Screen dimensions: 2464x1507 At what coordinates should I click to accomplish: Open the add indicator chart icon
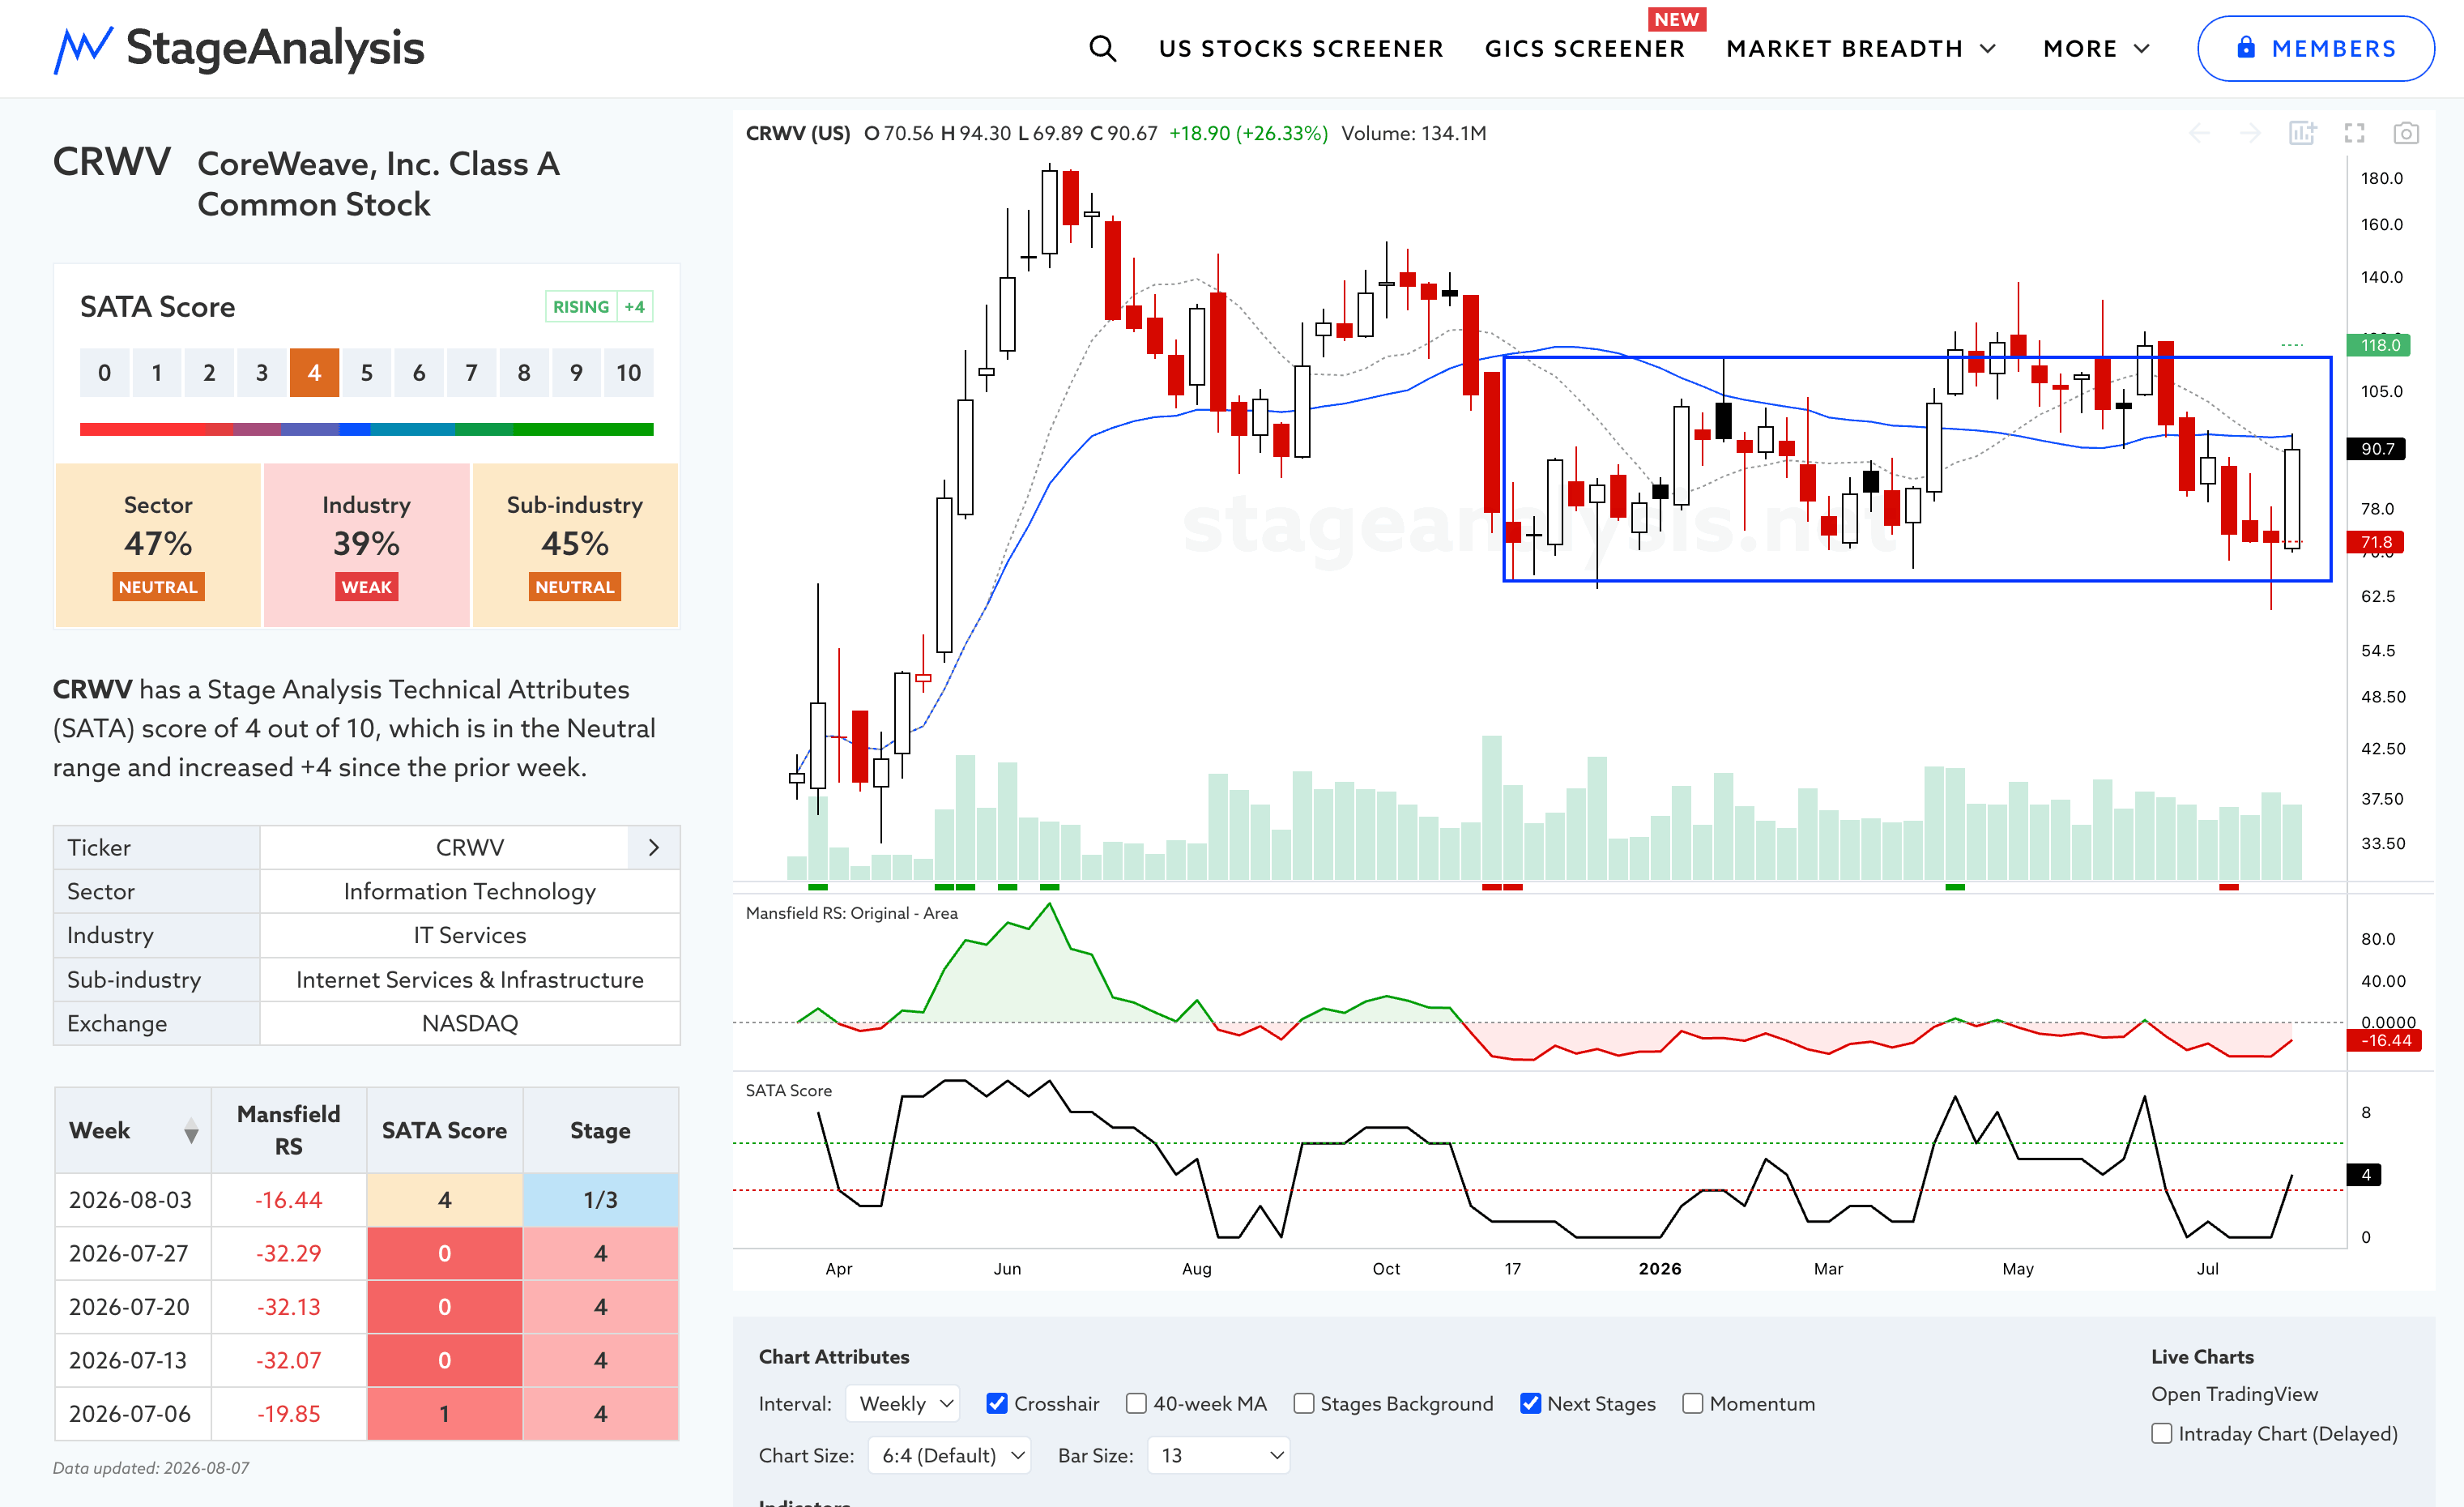pos(2302,133)
